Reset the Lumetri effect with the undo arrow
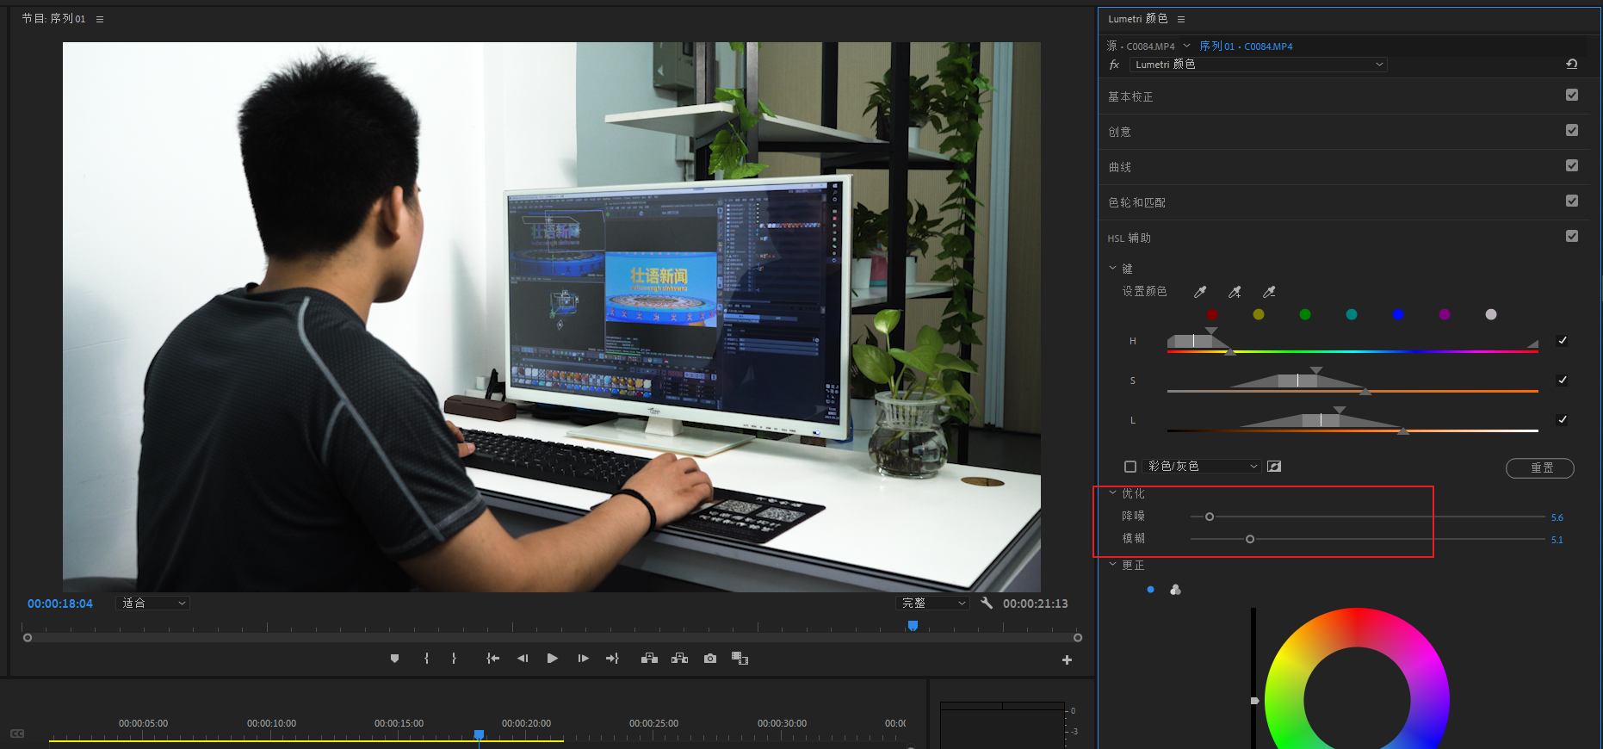Viewport: 1603px width, 749px height. (1571, 65)
